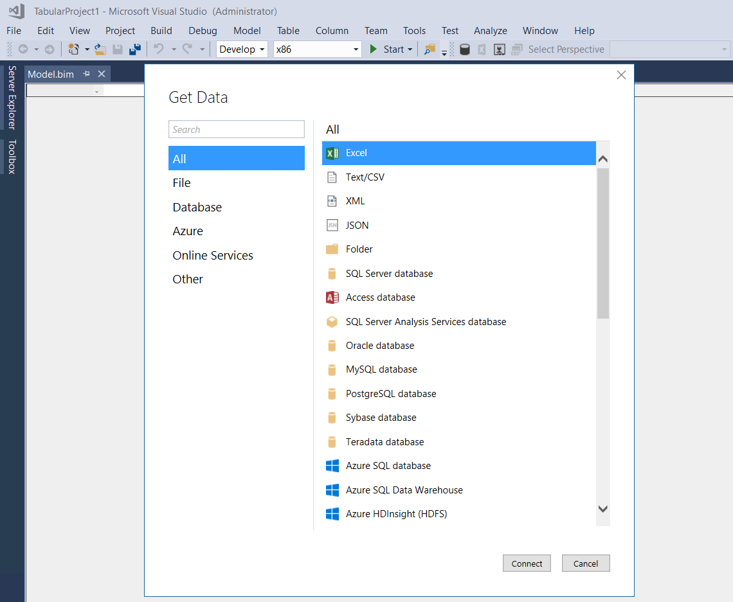Select Azure HDInsight (HDFS) source
The image size is (733, 602).
(x=458, y=514)
